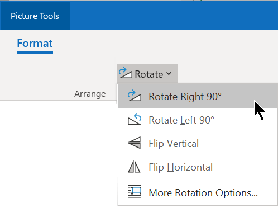Select the Flip Vertical text option
This screenshot has width=278, height=208.
174,144
